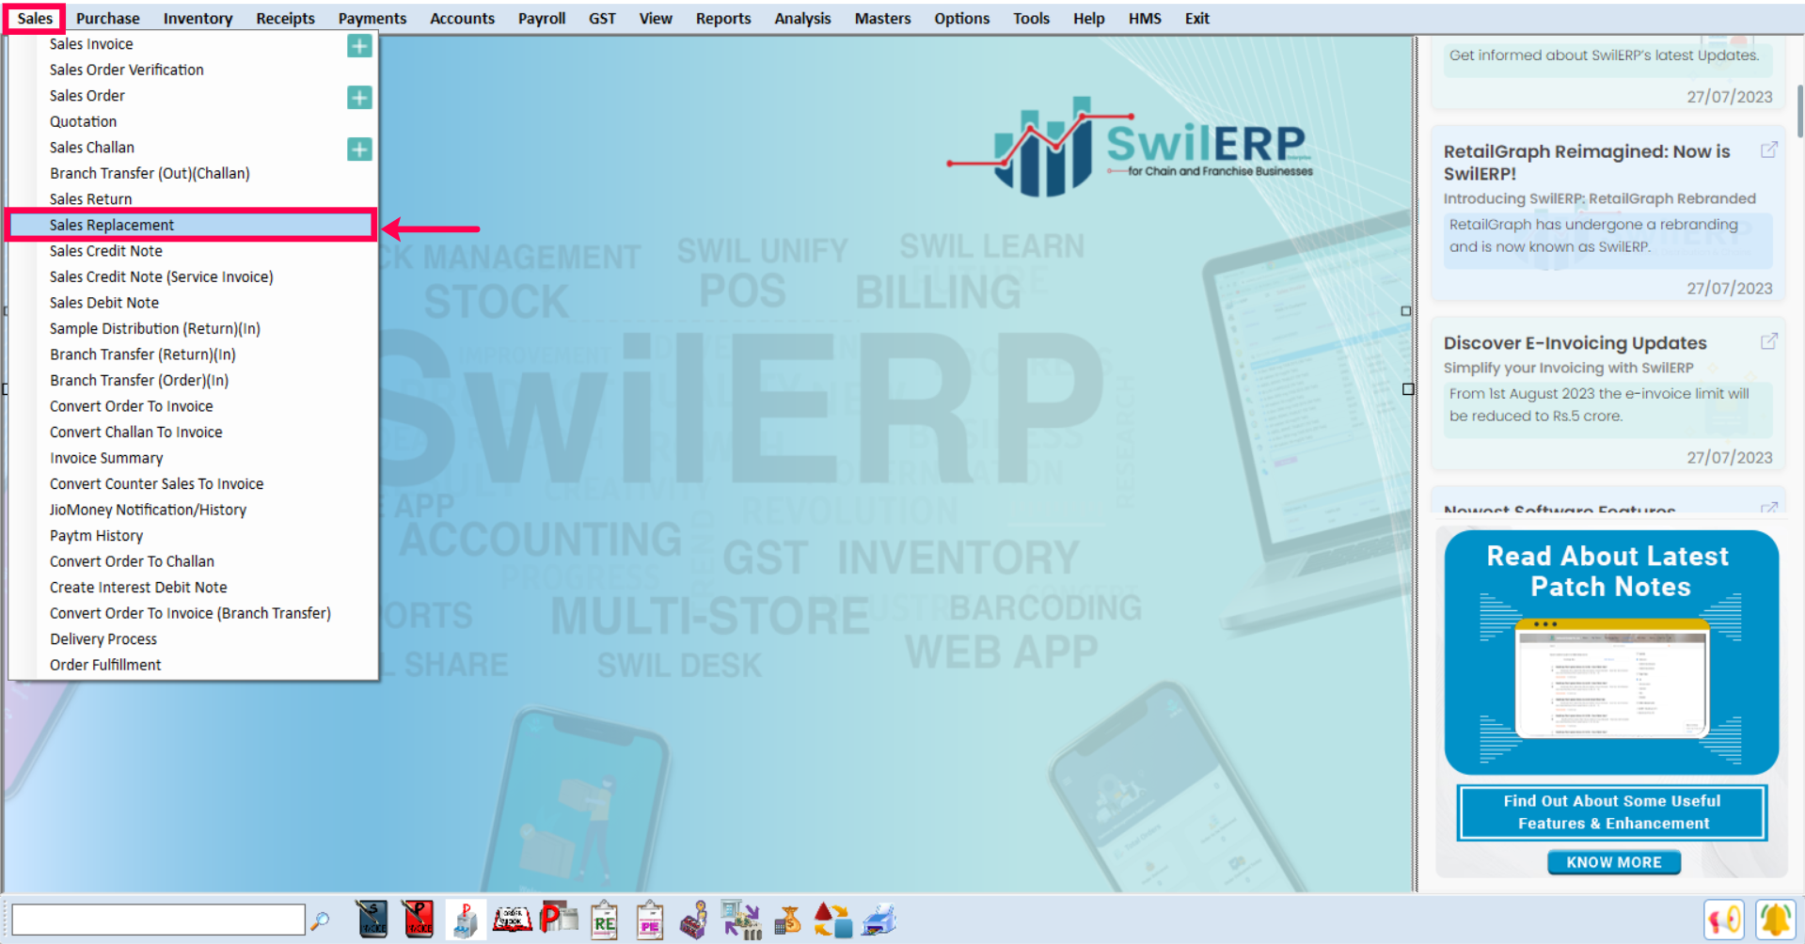Click the P file cabinet toolbar icon
The height and width of the screenshot is (944, 1805).
(x=465, y=920)
